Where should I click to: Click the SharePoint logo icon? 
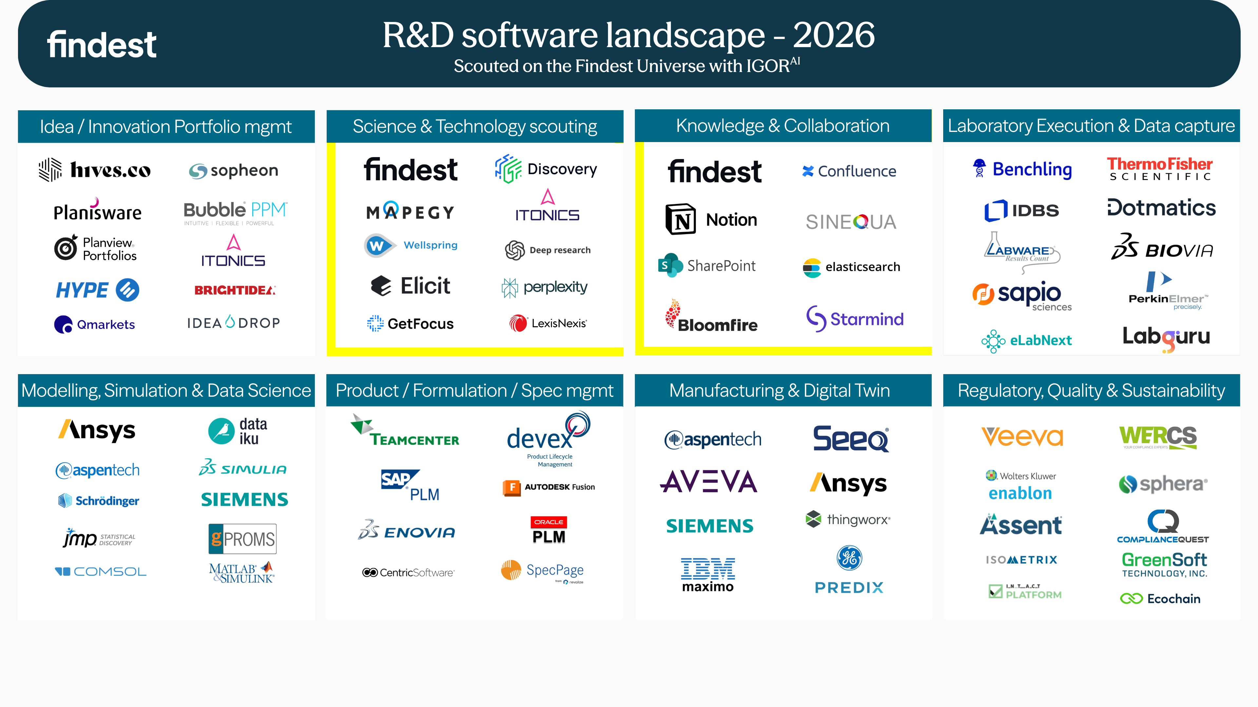670,265
